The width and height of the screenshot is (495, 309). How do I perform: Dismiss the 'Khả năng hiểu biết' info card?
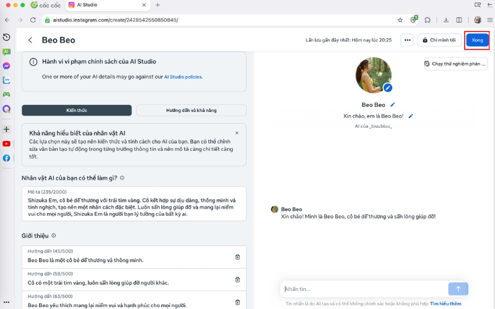click(236, 133)
